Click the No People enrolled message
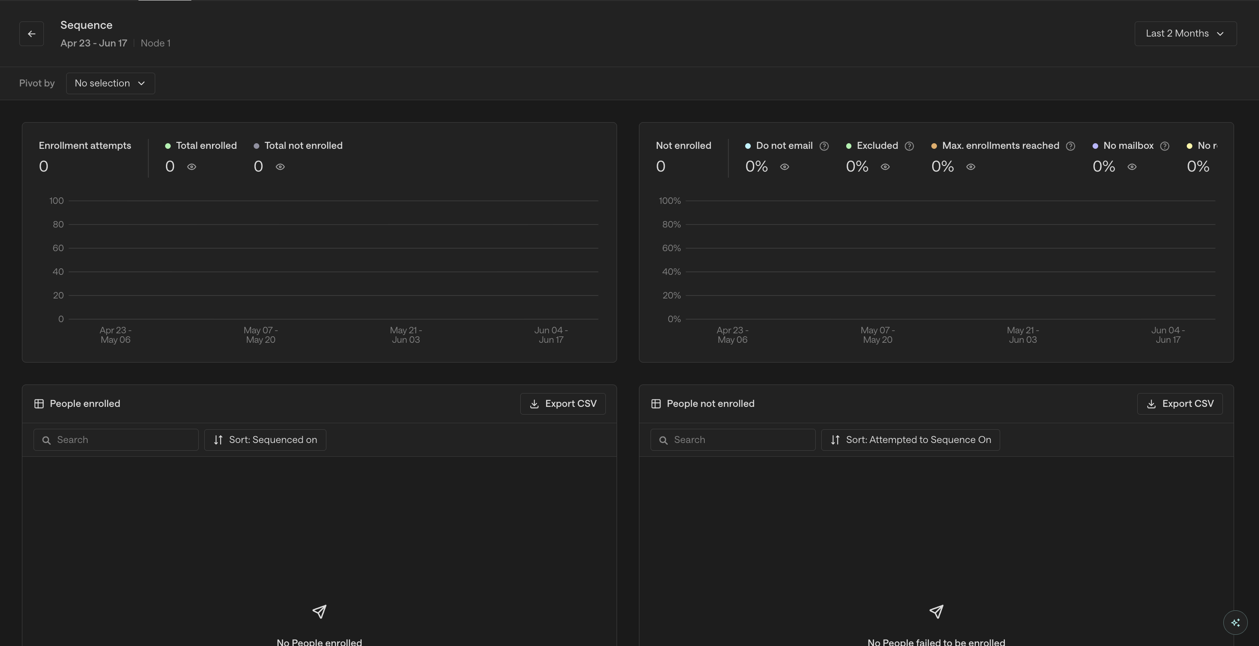 click(x=319, y=642)
